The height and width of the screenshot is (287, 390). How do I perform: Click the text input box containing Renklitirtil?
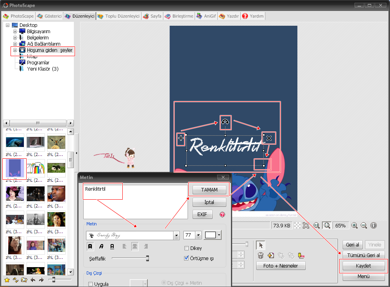pyautogui.click(x=135, y=202)
